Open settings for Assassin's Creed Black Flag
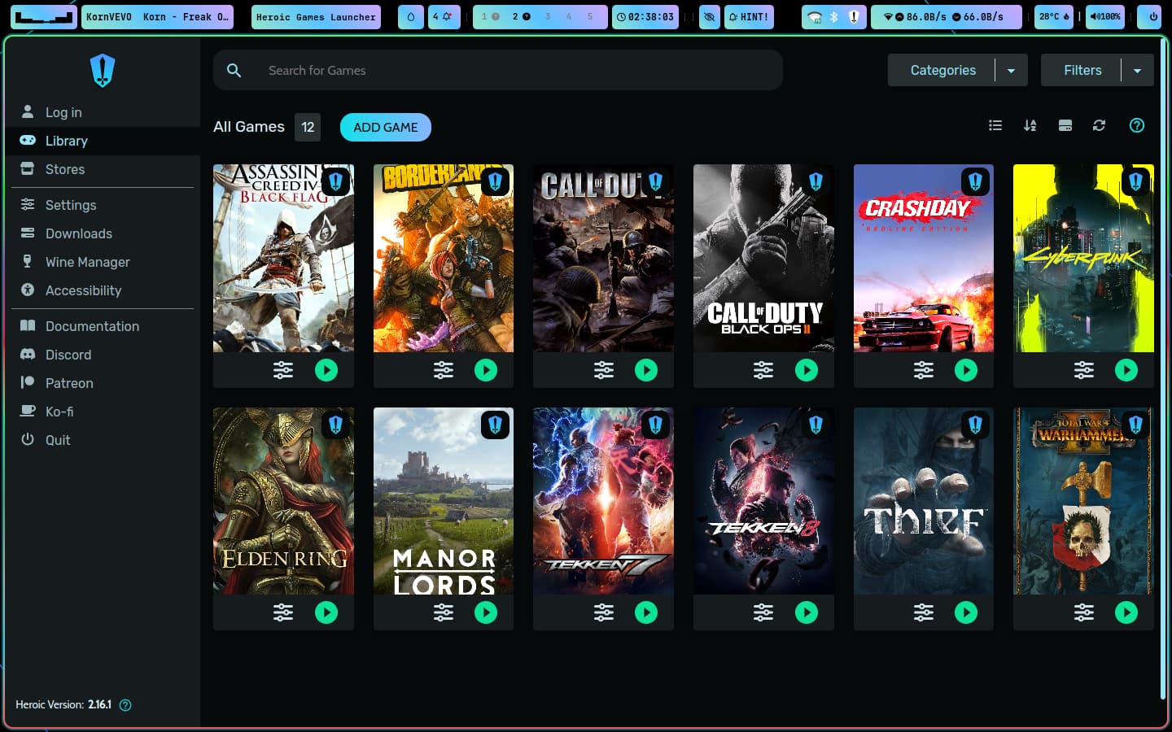 [x=283, y=370]
